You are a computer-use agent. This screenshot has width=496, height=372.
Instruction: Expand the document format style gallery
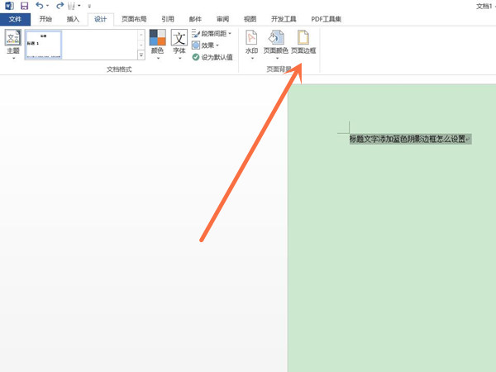[x=141, y=55]
